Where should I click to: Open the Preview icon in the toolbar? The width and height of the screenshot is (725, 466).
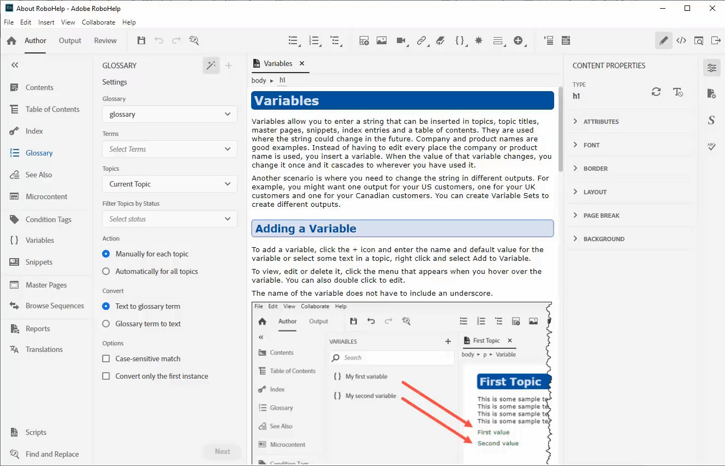(699, 40)
